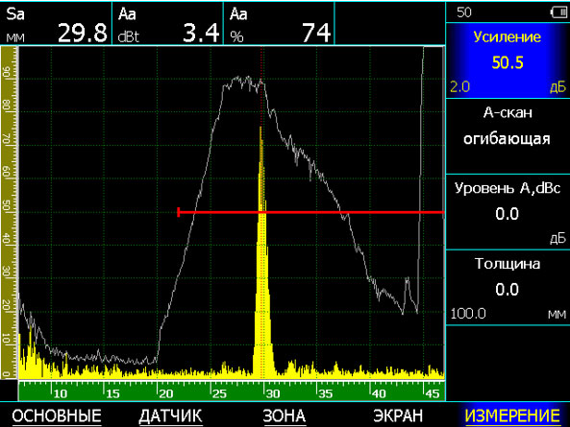Select the Уровень А,dBc parameter
The image size is (570, 427).
[508, 212]
